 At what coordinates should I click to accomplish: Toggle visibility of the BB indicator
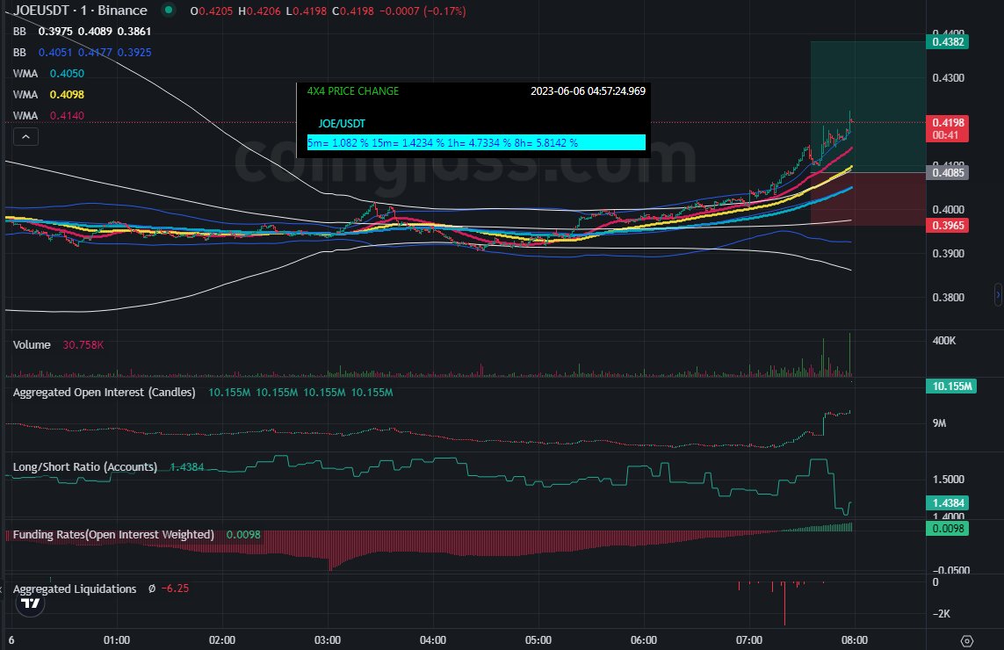click(x=21, y=31)
